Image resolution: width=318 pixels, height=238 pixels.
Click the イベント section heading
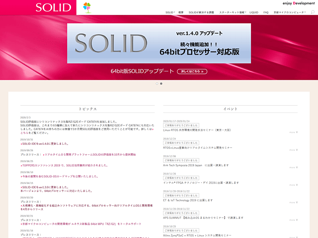pyautogui.click(x=231, y=109)
